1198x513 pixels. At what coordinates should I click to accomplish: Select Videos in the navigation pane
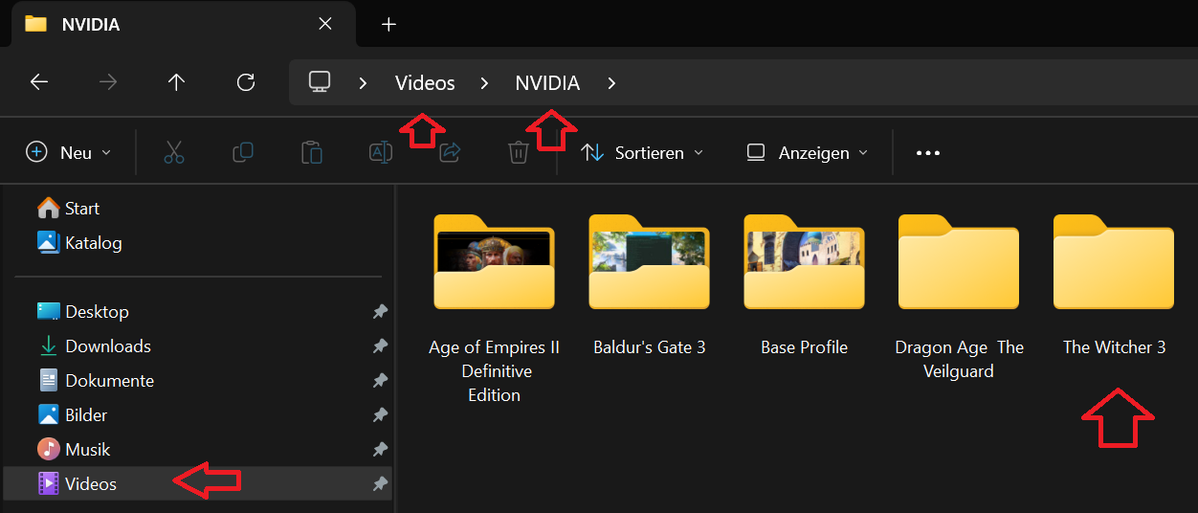197,483
